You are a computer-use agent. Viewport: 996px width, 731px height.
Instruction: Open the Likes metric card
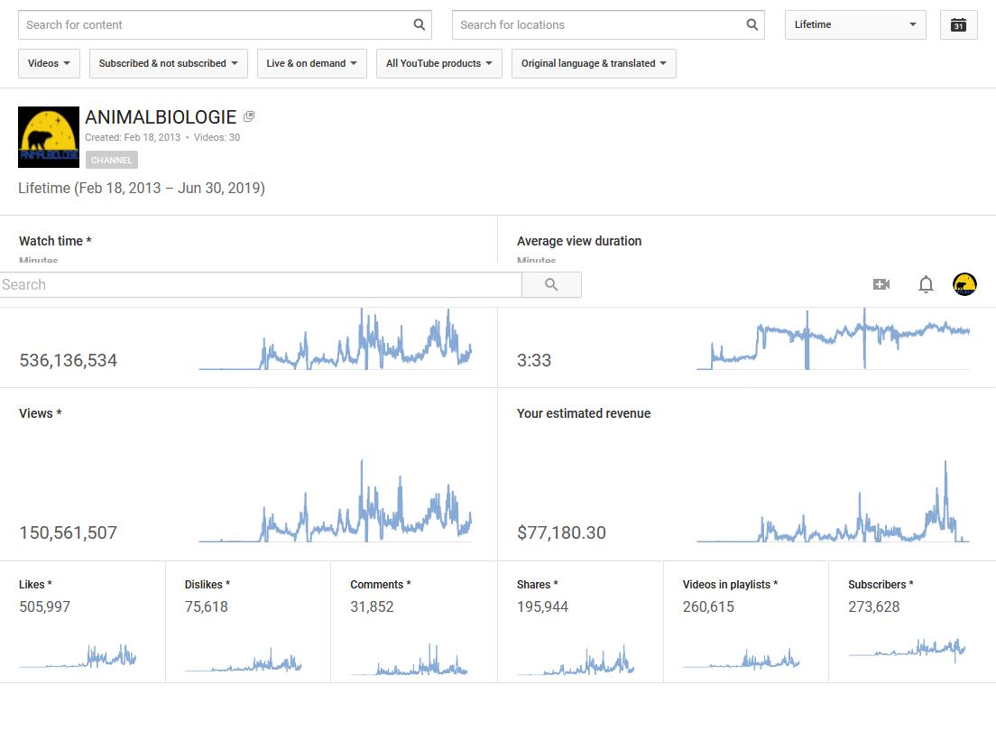click(x=83, y=622)
